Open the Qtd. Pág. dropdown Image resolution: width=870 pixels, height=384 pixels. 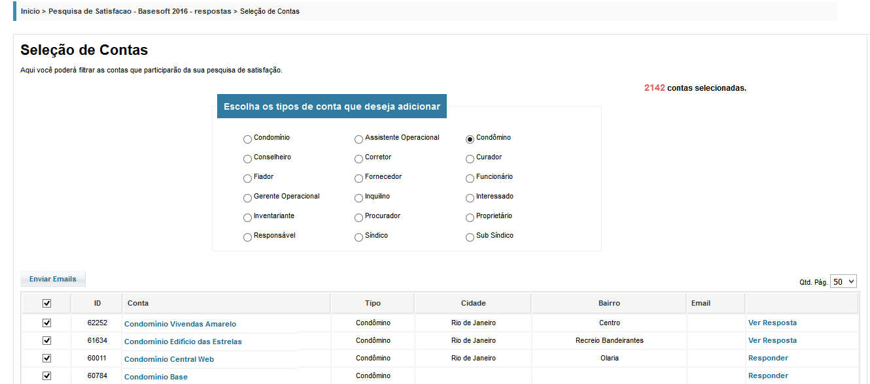[843, 281]
